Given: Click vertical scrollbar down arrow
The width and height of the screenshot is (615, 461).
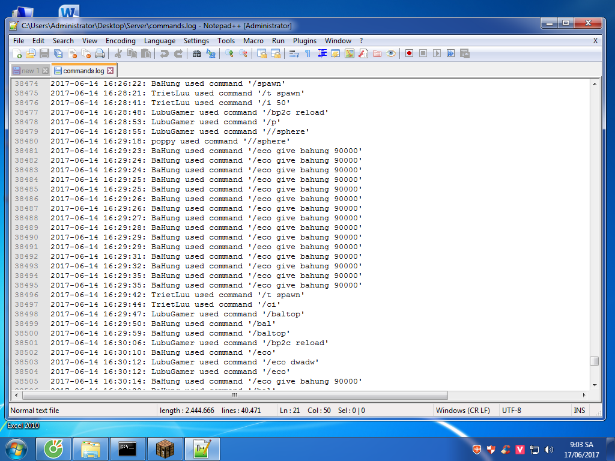Looking at the screenshot, I should pos(595,385).
